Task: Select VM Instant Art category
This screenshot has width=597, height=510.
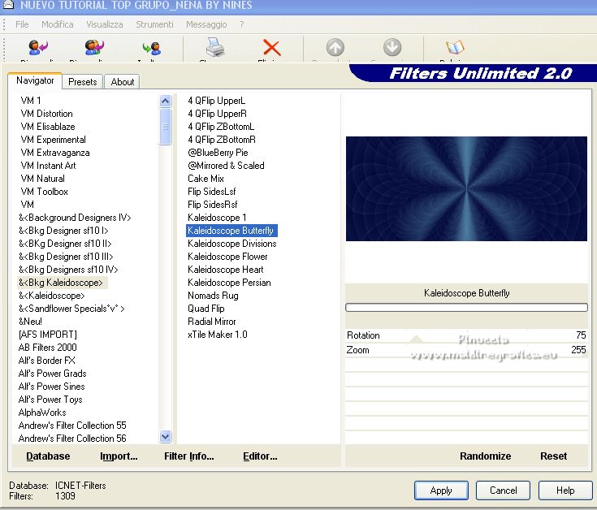Action: click(x=49, y=166)
